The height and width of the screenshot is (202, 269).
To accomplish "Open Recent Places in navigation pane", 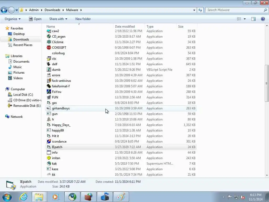I will (x=23, y=45).
